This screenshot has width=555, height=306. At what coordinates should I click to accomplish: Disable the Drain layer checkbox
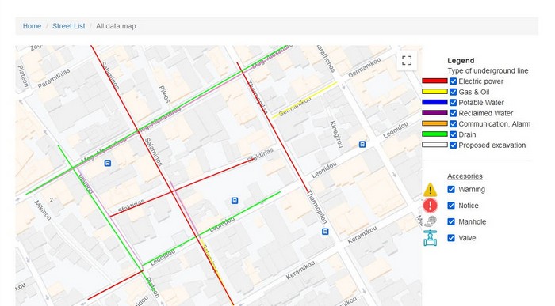click(x=453, y=134)
